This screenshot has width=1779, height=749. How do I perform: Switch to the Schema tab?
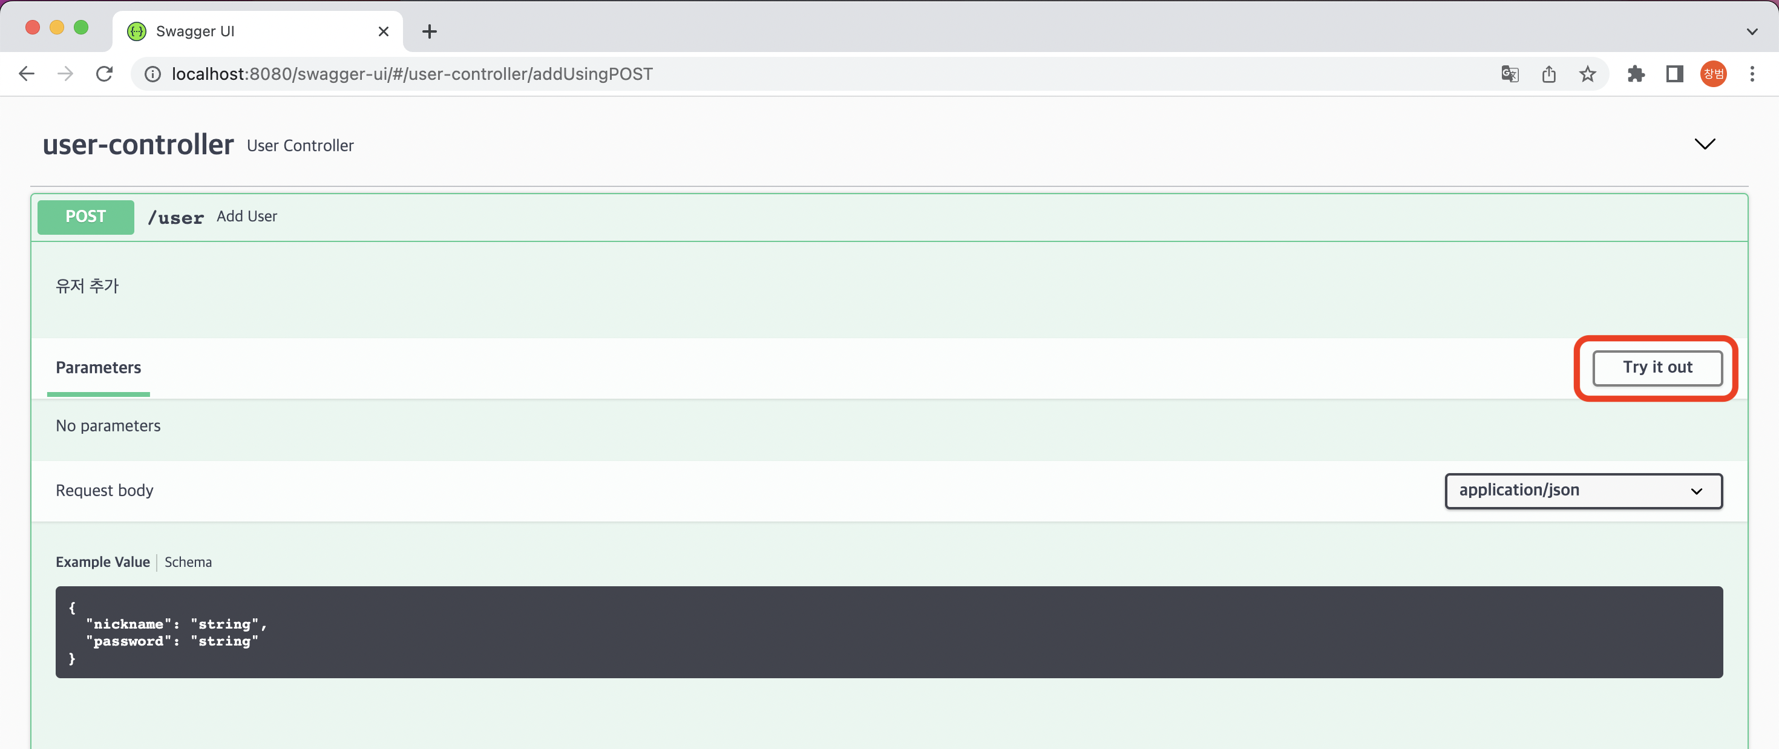(x=188, y=562)
